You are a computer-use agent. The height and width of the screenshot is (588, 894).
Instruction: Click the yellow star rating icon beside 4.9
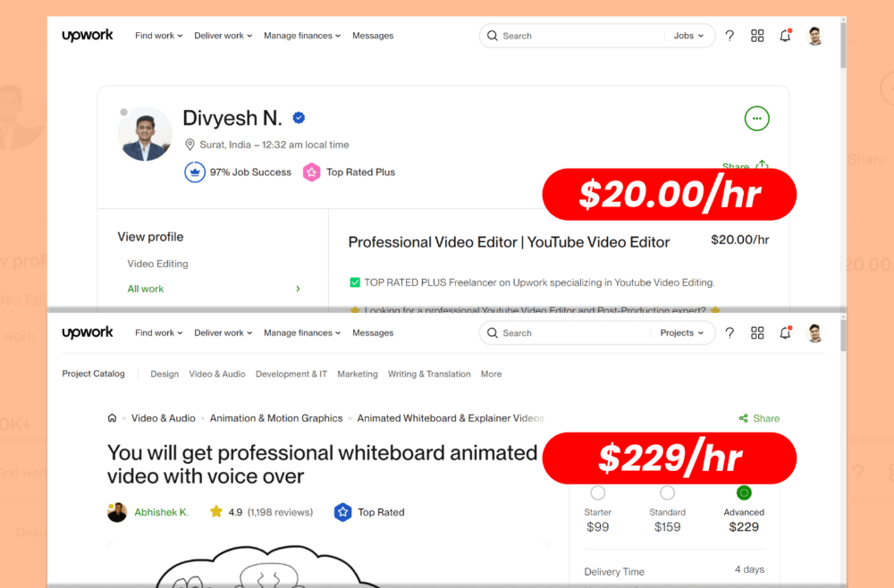point(216,512)
